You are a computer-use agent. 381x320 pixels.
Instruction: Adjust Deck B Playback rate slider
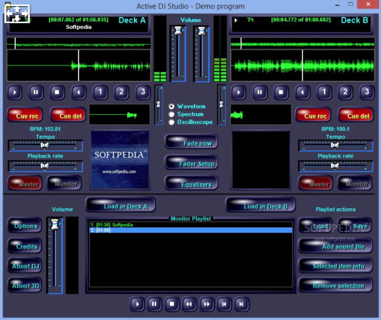[x=334, y=165]
